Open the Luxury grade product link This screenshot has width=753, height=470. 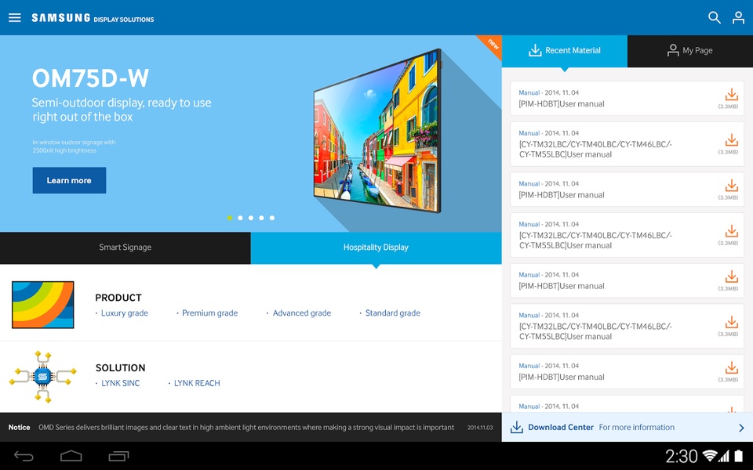click(125, 313)
